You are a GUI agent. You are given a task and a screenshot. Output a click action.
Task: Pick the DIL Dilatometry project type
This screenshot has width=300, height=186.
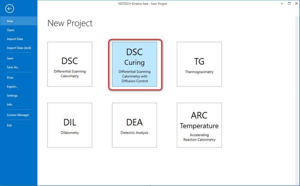pos(69,125)
